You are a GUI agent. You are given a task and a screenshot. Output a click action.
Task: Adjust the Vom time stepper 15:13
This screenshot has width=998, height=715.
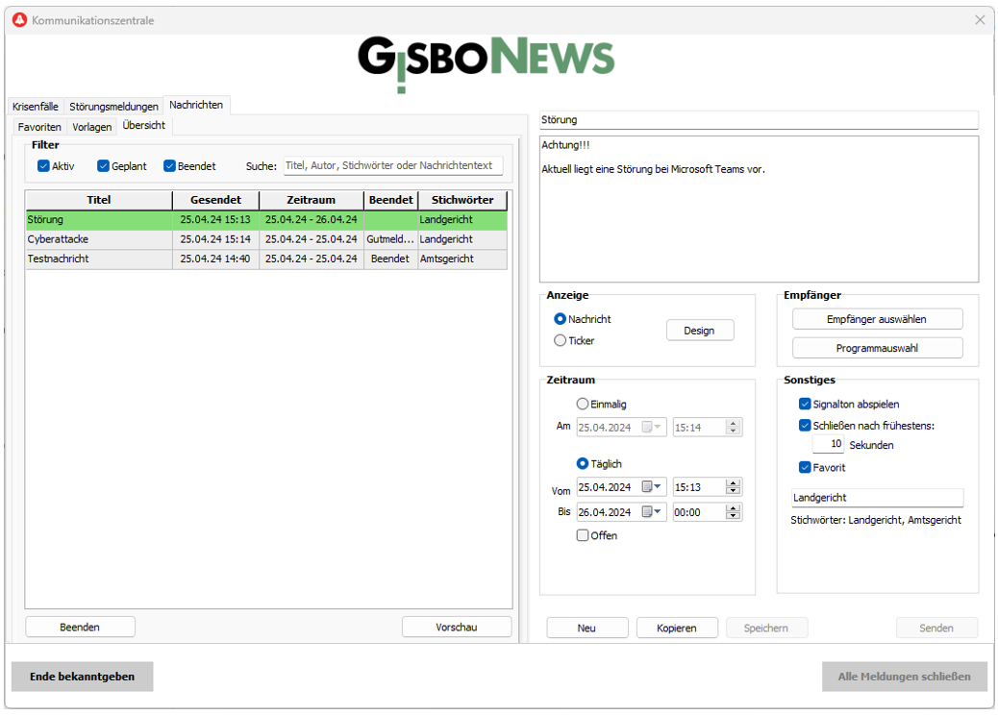tap(733, 486)
